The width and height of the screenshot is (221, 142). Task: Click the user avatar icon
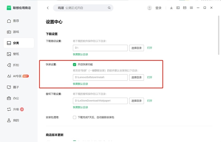[149, 8]
